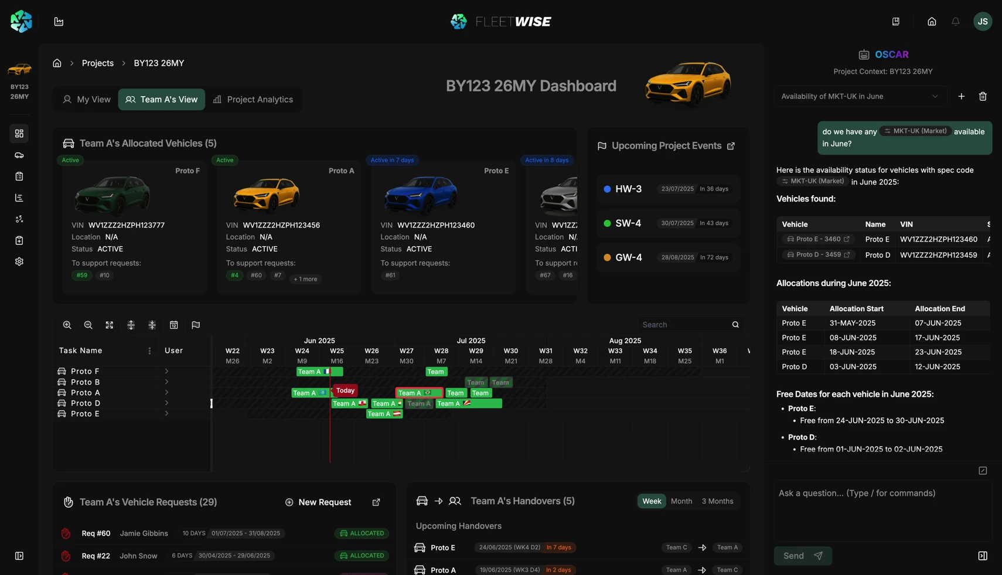This screenshot has height=575, width=1002.
Task: Go to home via top-right house icon
Action: tap(932, 22)
